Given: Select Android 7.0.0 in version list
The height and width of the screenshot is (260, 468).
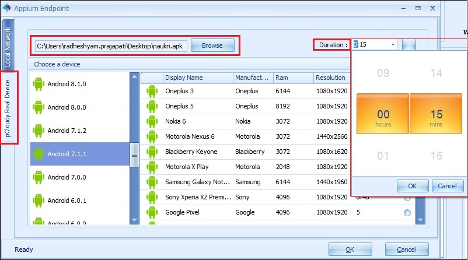Looking at the screenshot, I should [80, 177].
